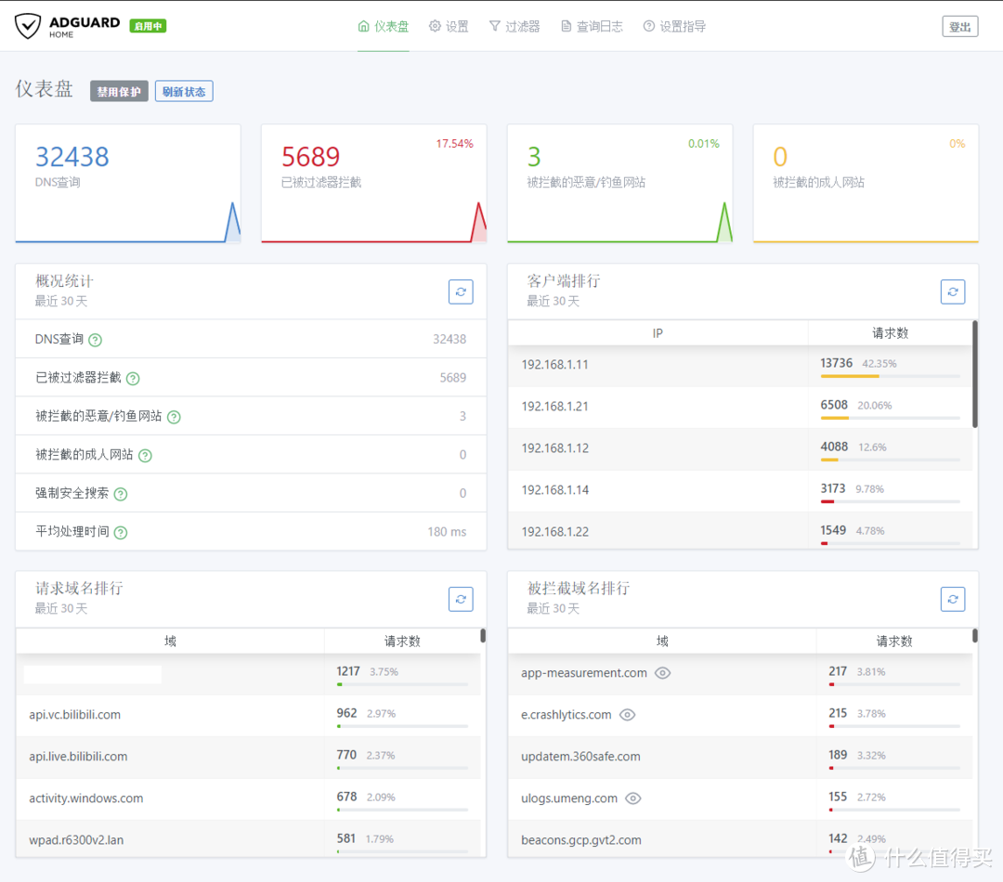This screenshot has height=882, width=1003.
Task: Toggle visibility for e.crashlytics.com entry
Action: [627, 715]
